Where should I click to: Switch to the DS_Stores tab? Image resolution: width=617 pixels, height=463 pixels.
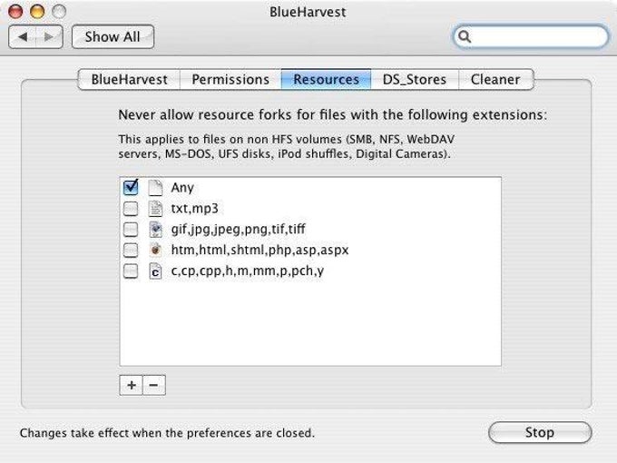click(x=415, y=80)
